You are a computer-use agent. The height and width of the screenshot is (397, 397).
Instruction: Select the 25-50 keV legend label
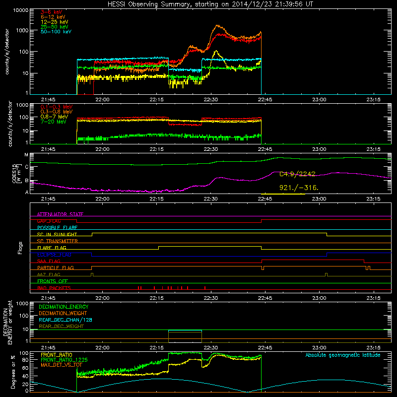pos(55,27)
